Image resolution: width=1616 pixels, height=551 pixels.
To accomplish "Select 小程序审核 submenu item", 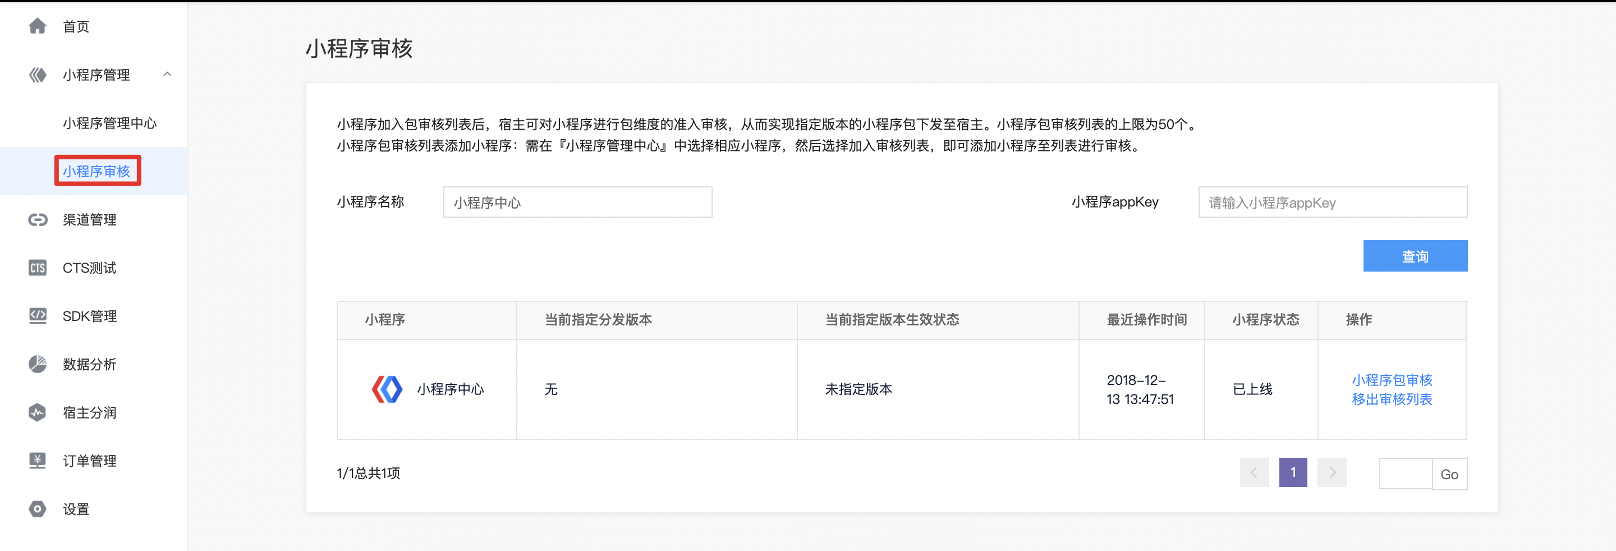I will tap(97, 171).
